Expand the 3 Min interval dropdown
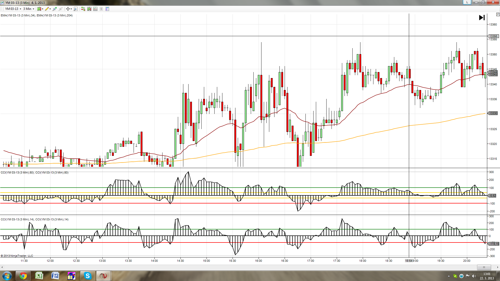The height and width of the screenshot is (281, 500). tap(33, 9)
